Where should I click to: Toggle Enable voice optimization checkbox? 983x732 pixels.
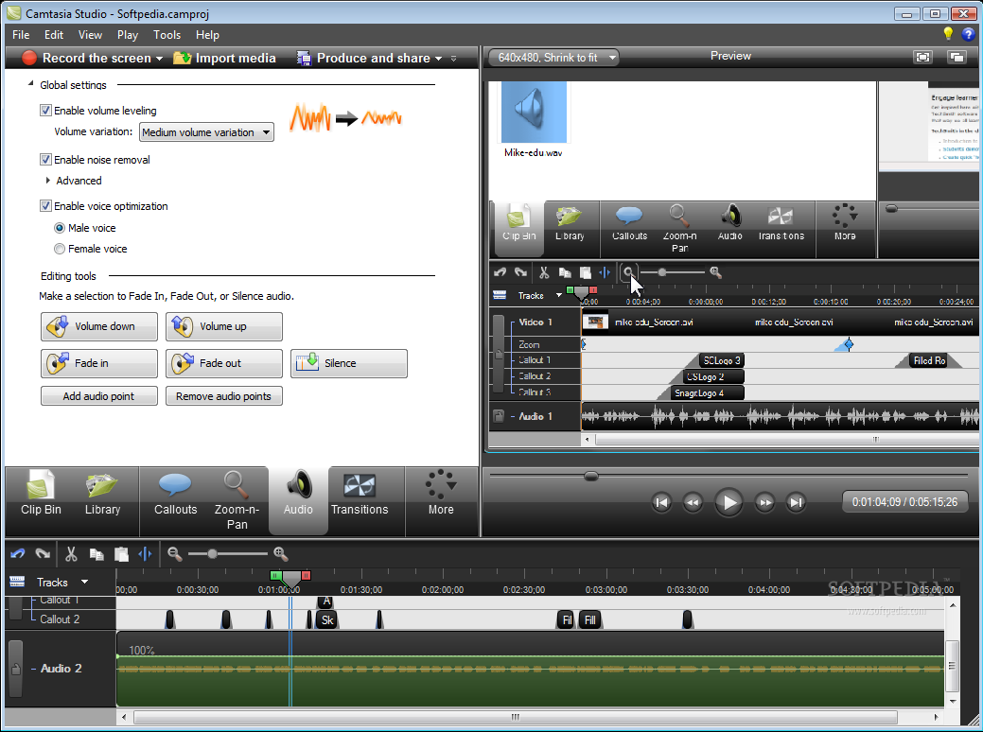point(45,205)
